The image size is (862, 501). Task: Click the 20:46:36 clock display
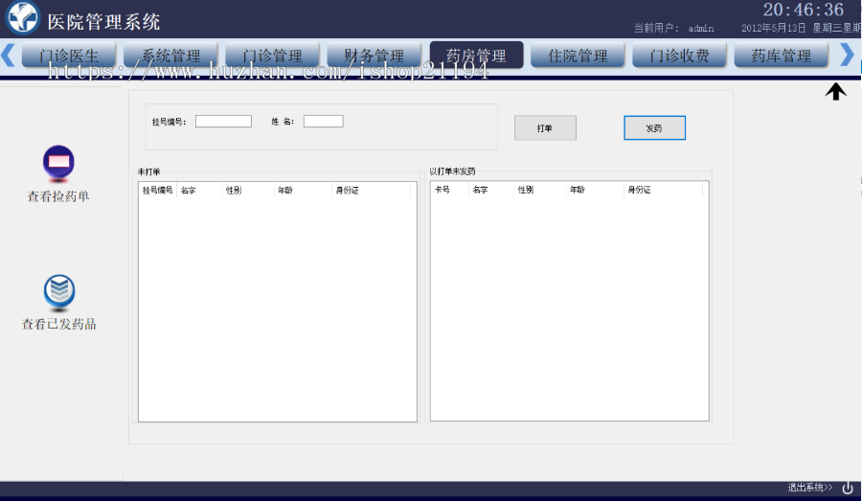coord(804,10)
